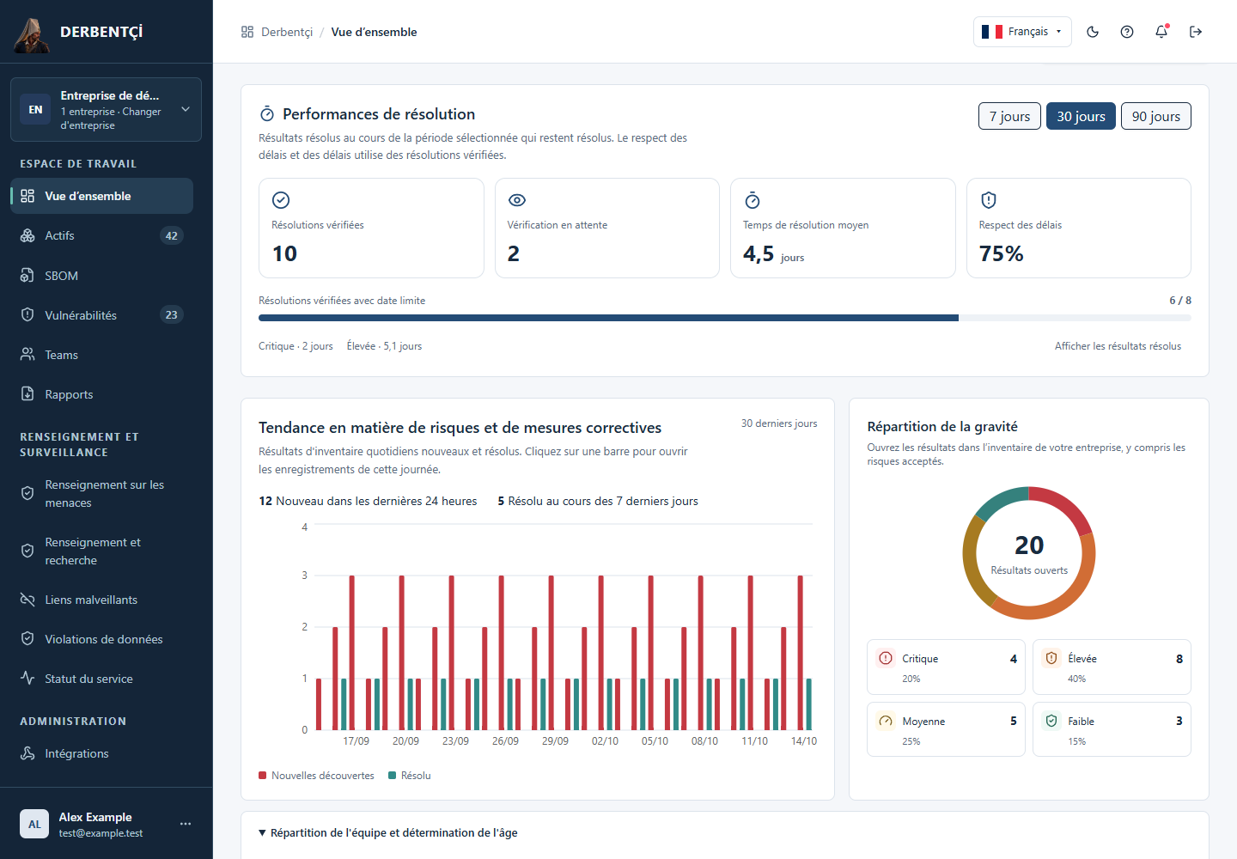Expand the enterprise switcher chevron
Image resolution: width=1237 pixels, height=859 pixels.
click(x=186, y=109)
